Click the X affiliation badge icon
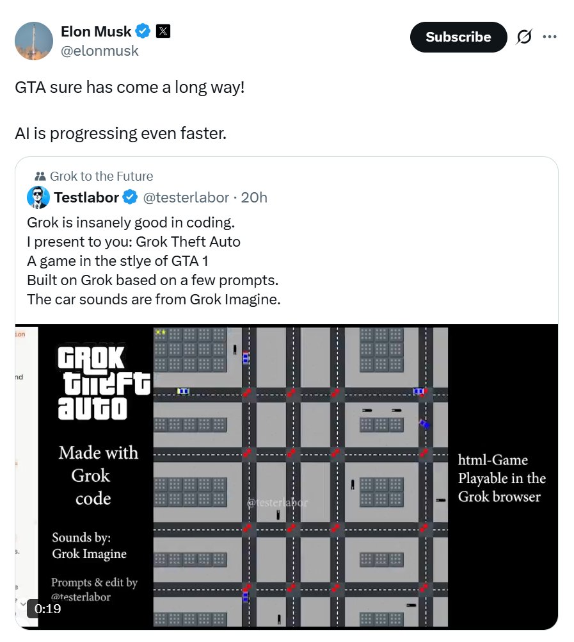The height and width of the screenshot is (642, 574). (x=163, y=31)
